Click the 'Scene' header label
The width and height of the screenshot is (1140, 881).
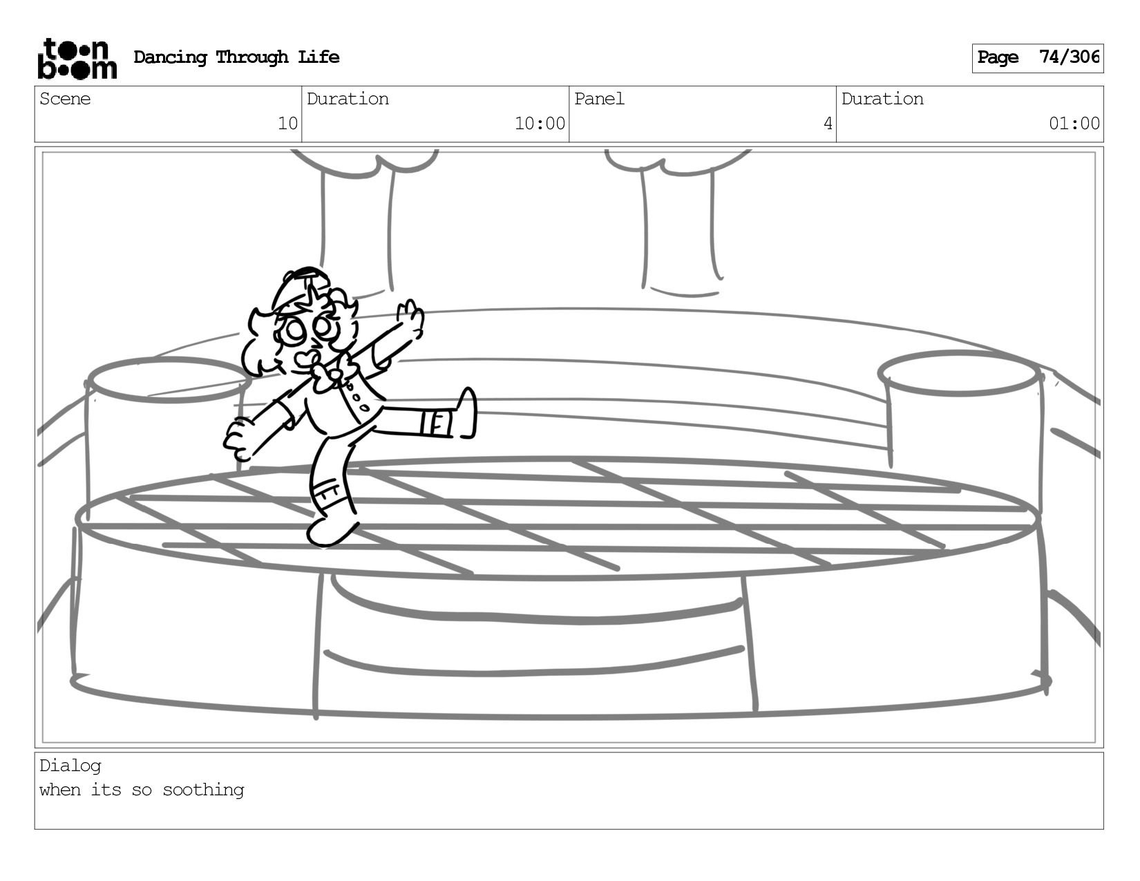[65, 99]
